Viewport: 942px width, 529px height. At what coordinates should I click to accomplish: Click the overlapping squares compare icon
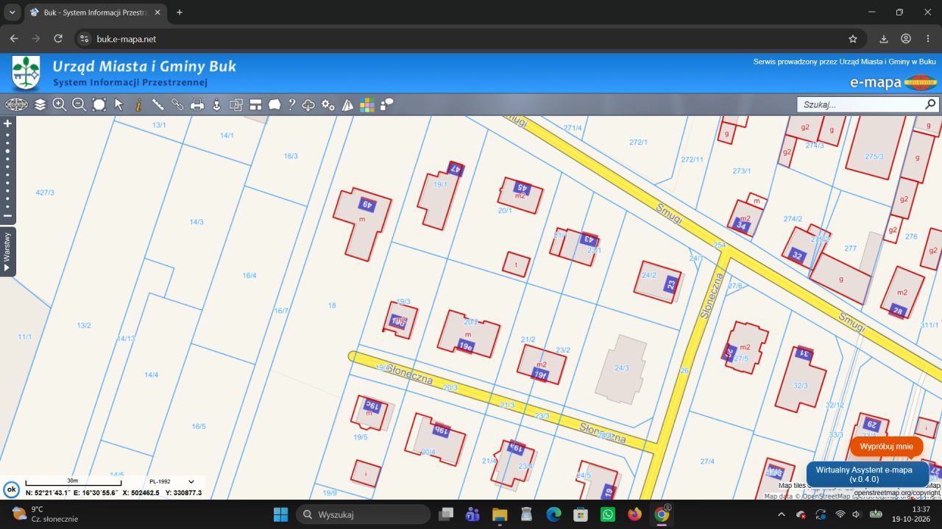point(236,104)
